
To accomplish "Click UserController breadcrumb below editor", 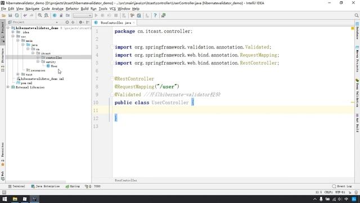I will [126, 180].
